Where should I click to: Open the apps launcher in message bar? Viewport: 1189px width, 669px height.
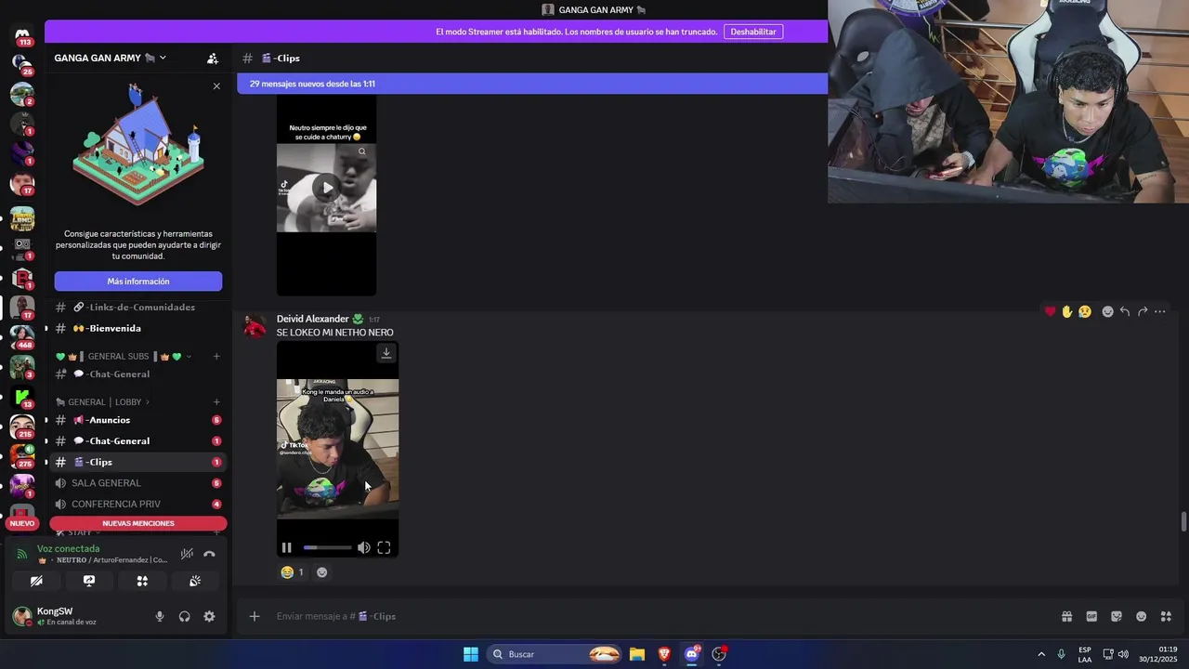click(x=1166, y=616)
